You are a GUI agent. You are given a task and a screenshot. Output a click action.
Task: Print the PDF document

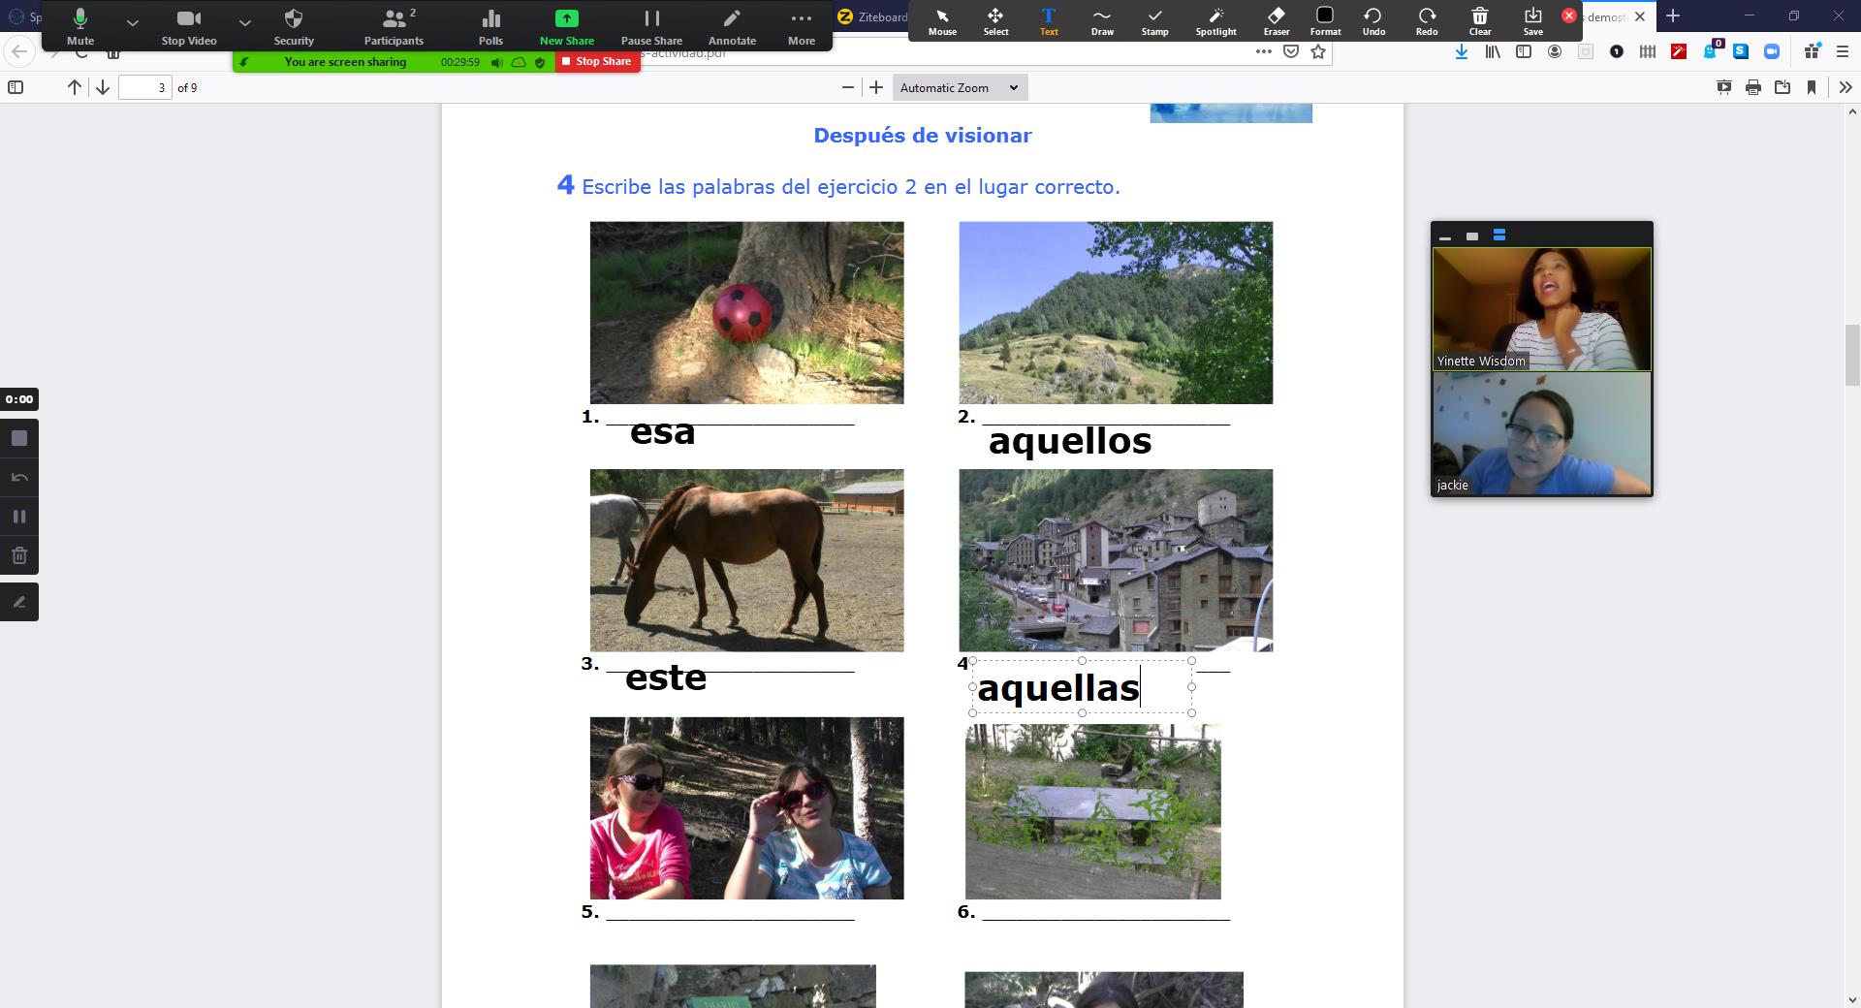1752,87
